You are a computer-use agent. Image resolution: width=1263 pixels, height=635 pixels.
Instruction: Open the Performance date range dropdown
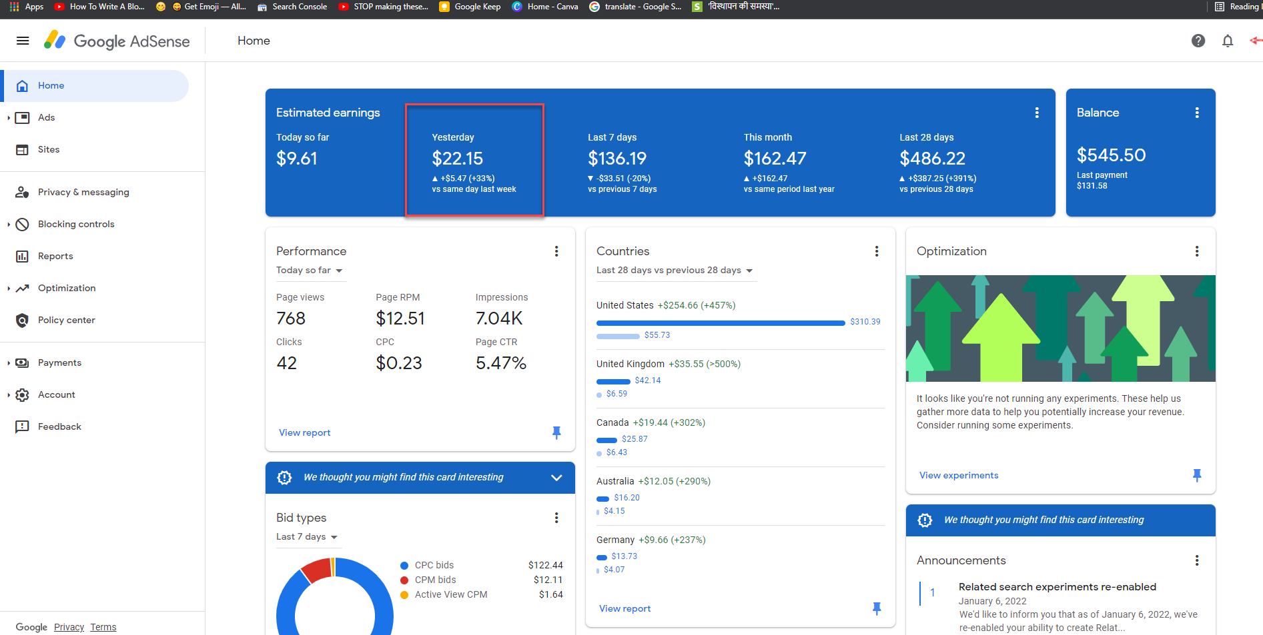click(310, 271)
